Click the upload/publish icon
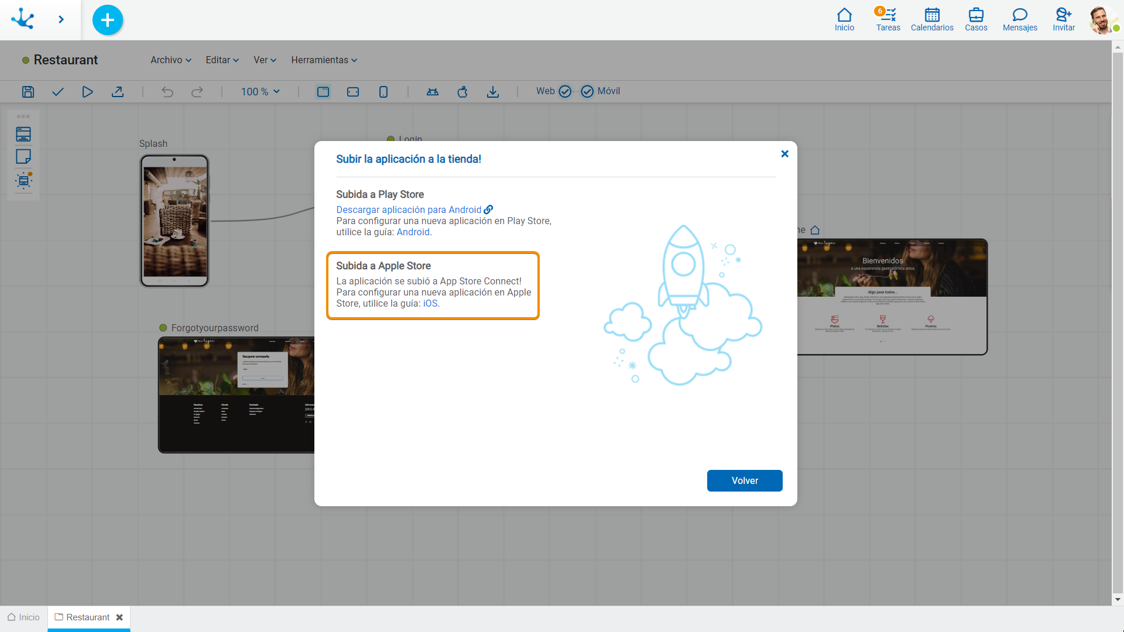Screen dimensions: 1124x632 [x=118, y=91]
